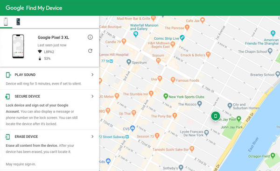Select the Lenox Hill Hospital map label
280x171 pixels.
coord(114,55)
